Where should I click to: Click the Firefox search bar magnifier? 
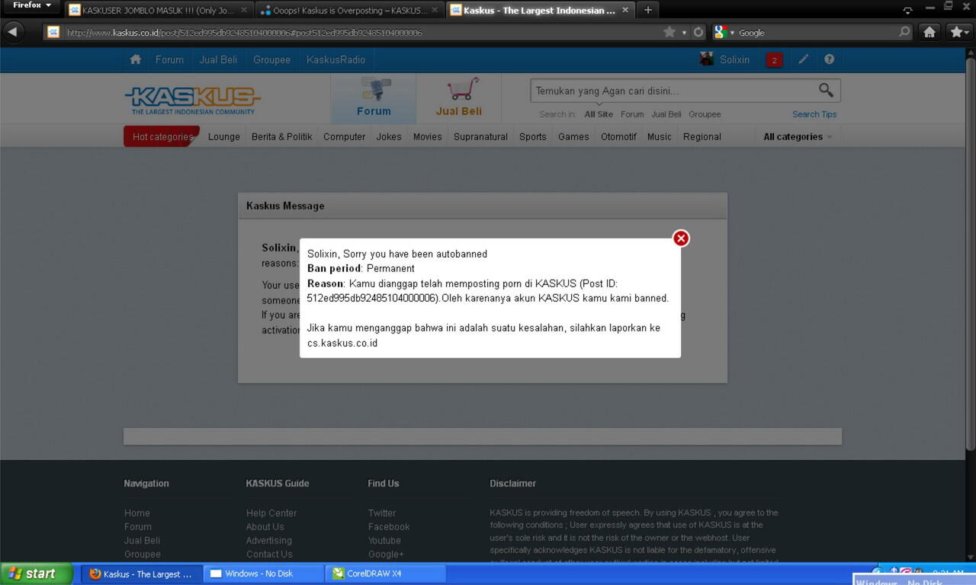pos(904,32)
